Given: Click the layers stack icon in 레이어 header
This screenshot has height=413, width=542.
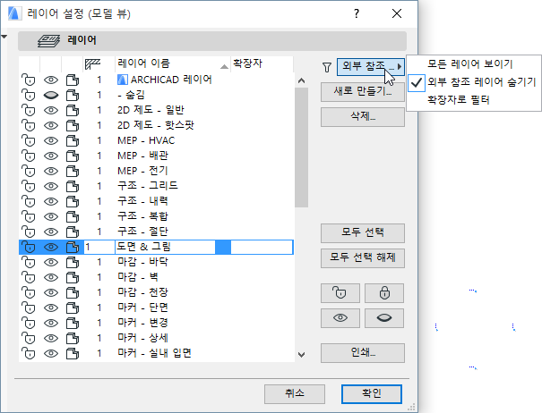Looking at the screenshot, I should pos(48,41).
